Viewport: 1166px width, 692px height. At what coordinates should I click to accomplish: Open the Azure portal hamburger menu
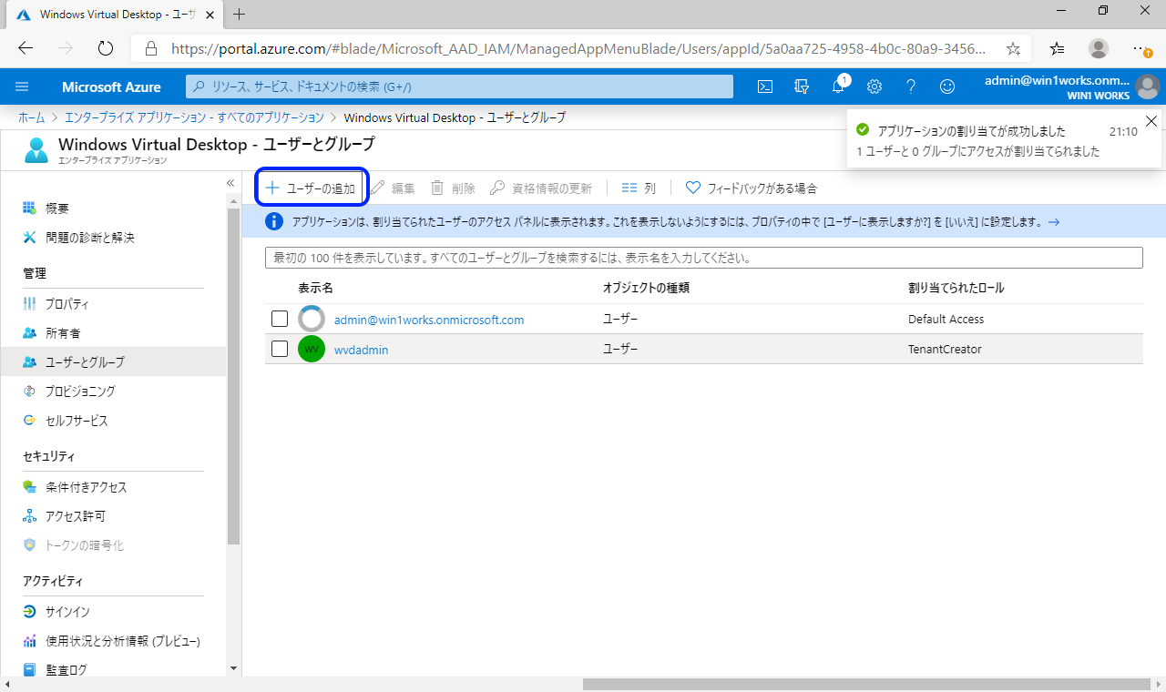22,86
